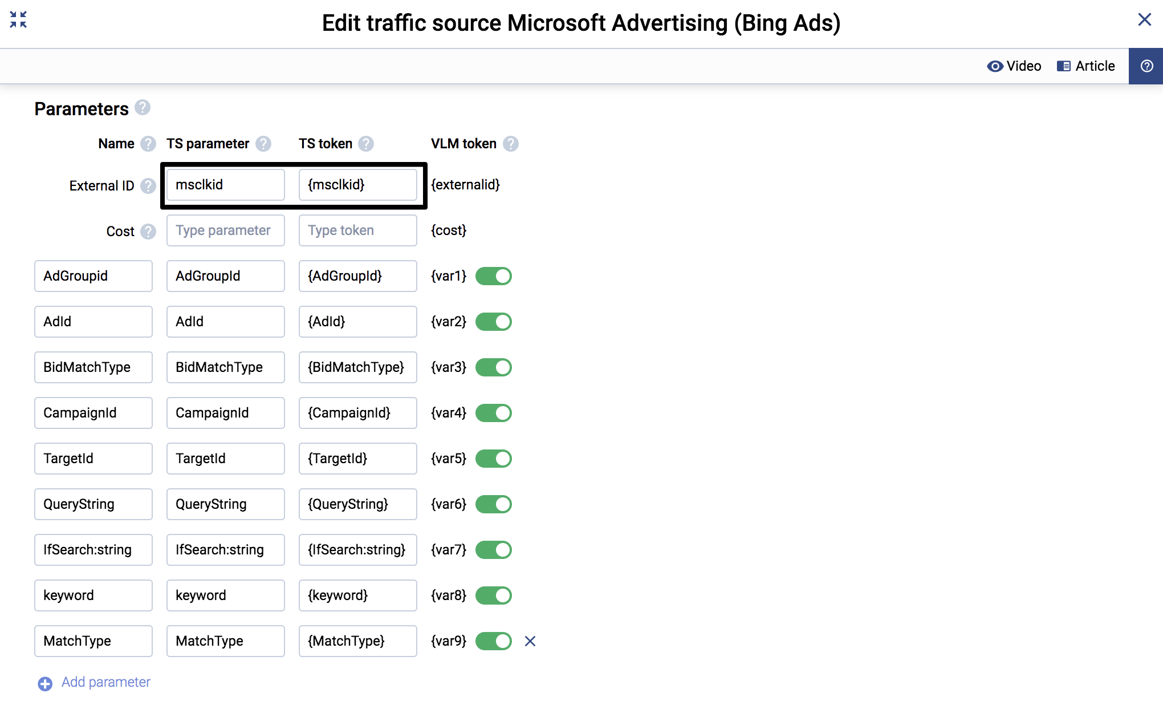Click the help icon beside External ID

(148, 186)
